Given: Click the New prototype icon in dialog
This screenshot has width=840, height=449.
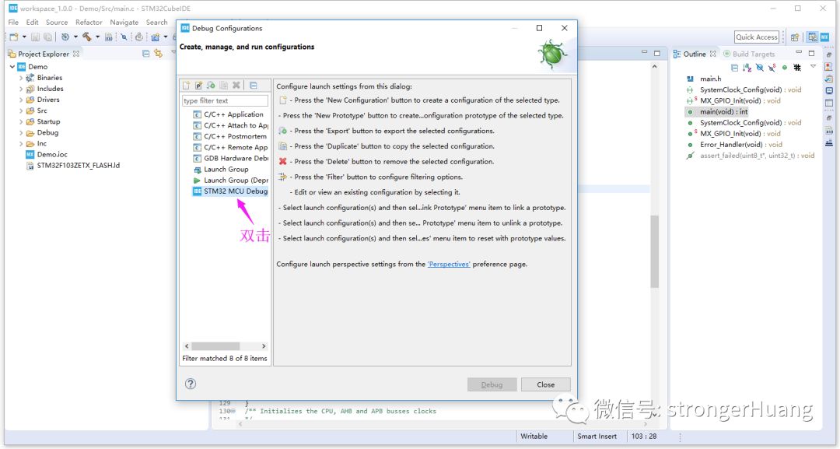Looking at the screenshot, I should (x=199, y=85).
